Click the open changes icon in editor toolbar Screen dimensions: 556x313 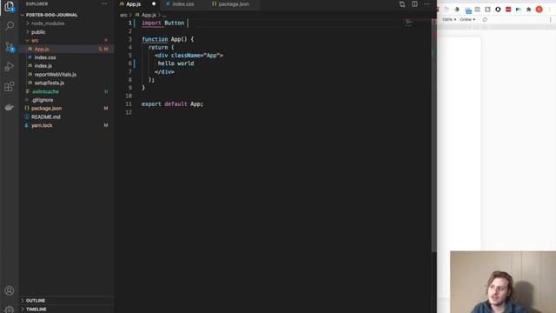coord(402,4)
